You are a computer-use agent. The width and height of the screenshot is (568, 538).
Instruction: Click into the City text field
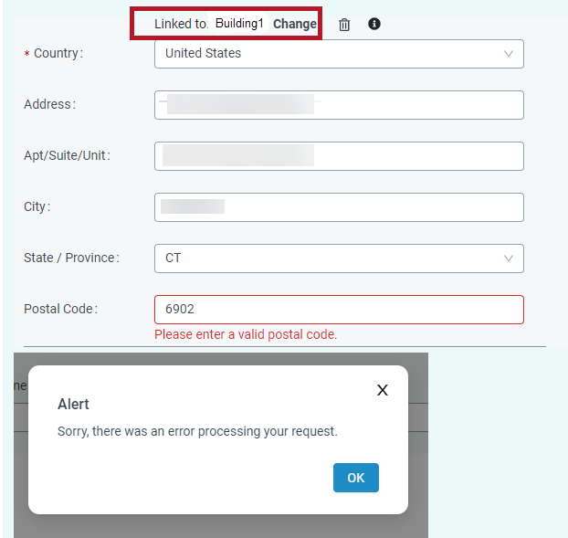[339, 207]
